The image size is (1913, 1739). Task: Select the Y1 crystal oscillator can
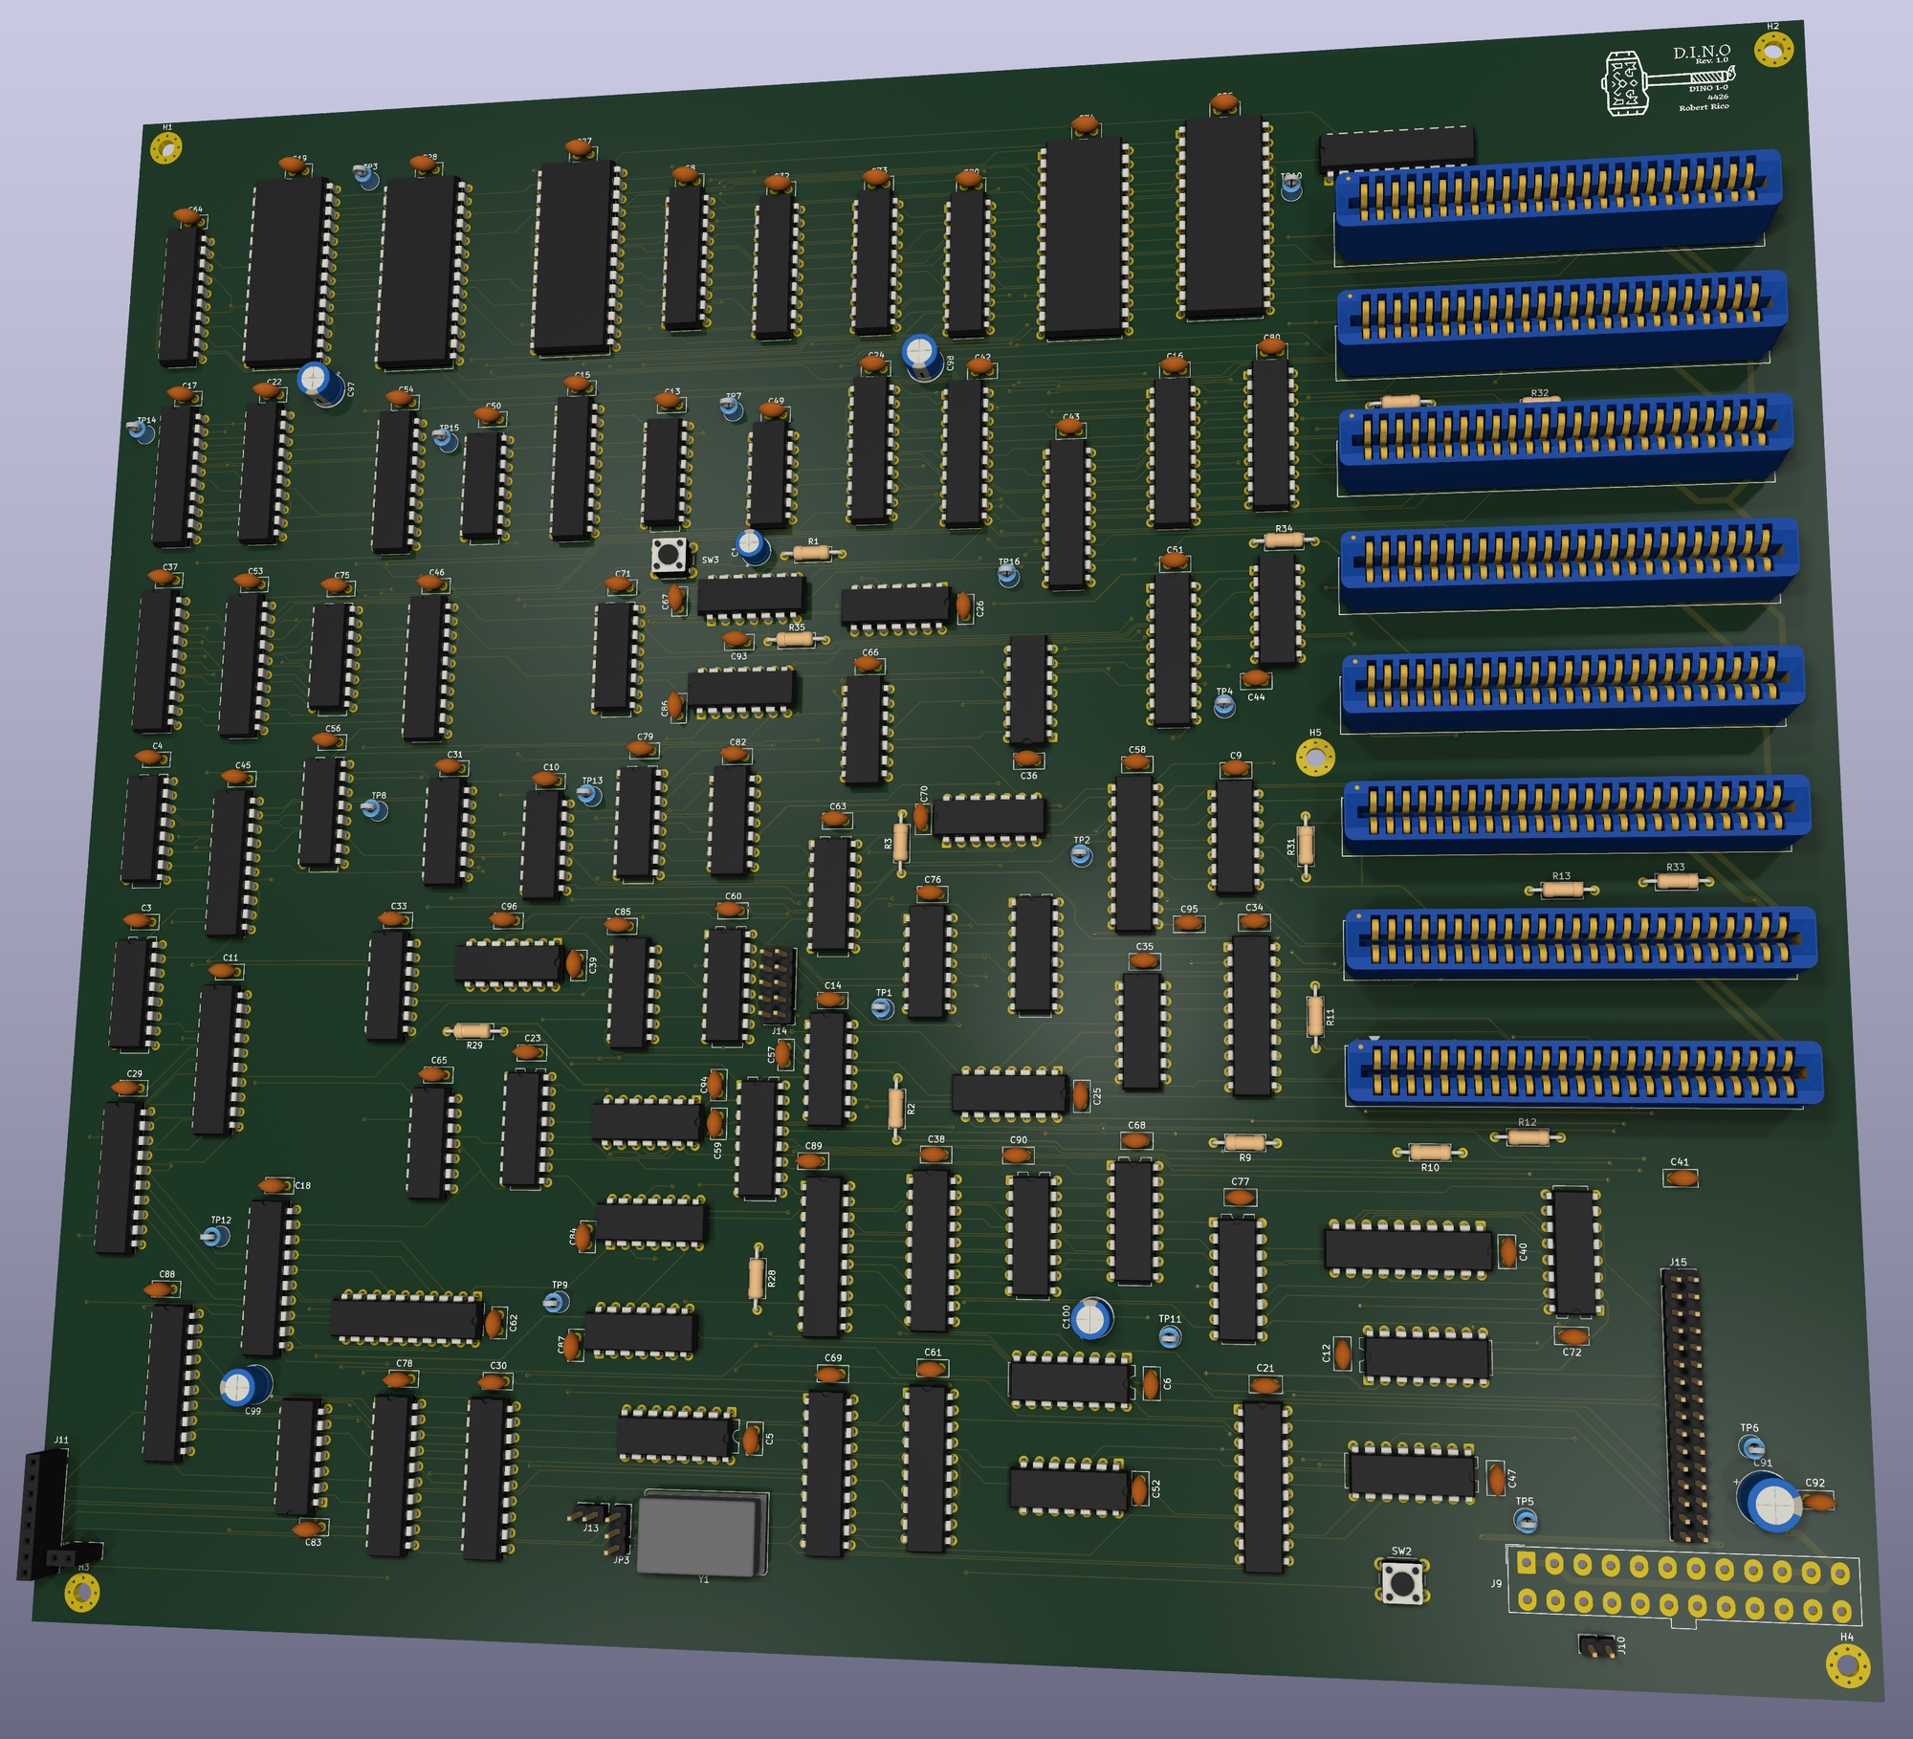[702, 1532]
